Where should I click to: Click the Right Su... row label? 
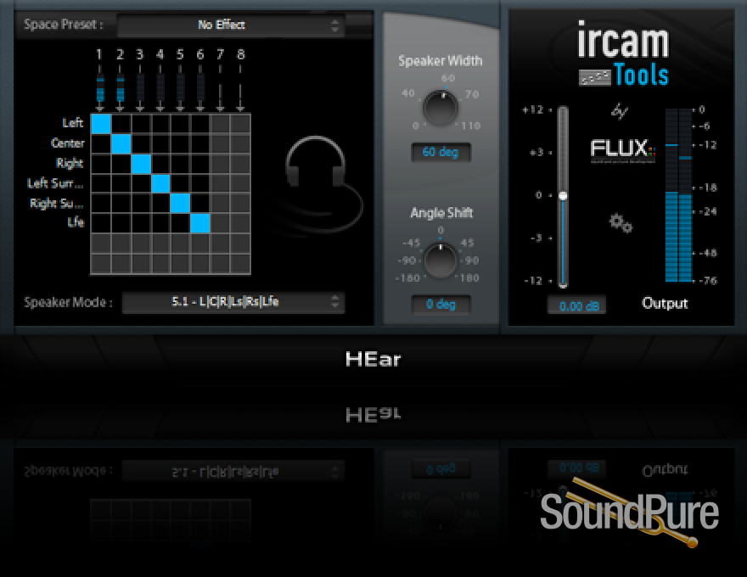[57, 204]
